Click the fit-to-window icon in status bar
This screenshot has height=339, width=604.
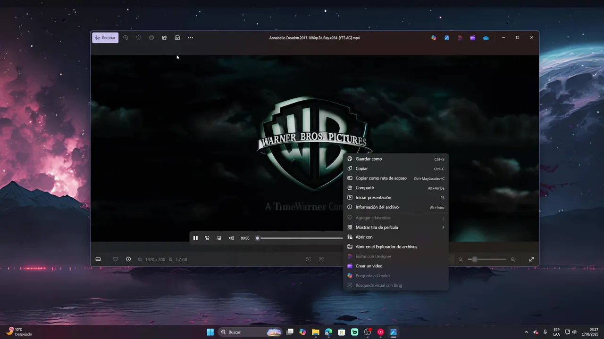308,259
